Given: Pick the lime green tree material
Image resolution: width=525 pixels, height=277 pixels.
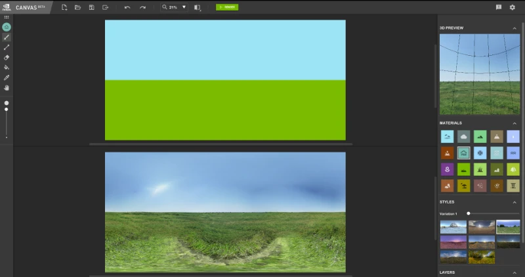Looking at the screenshot, I should pos(513,169).
